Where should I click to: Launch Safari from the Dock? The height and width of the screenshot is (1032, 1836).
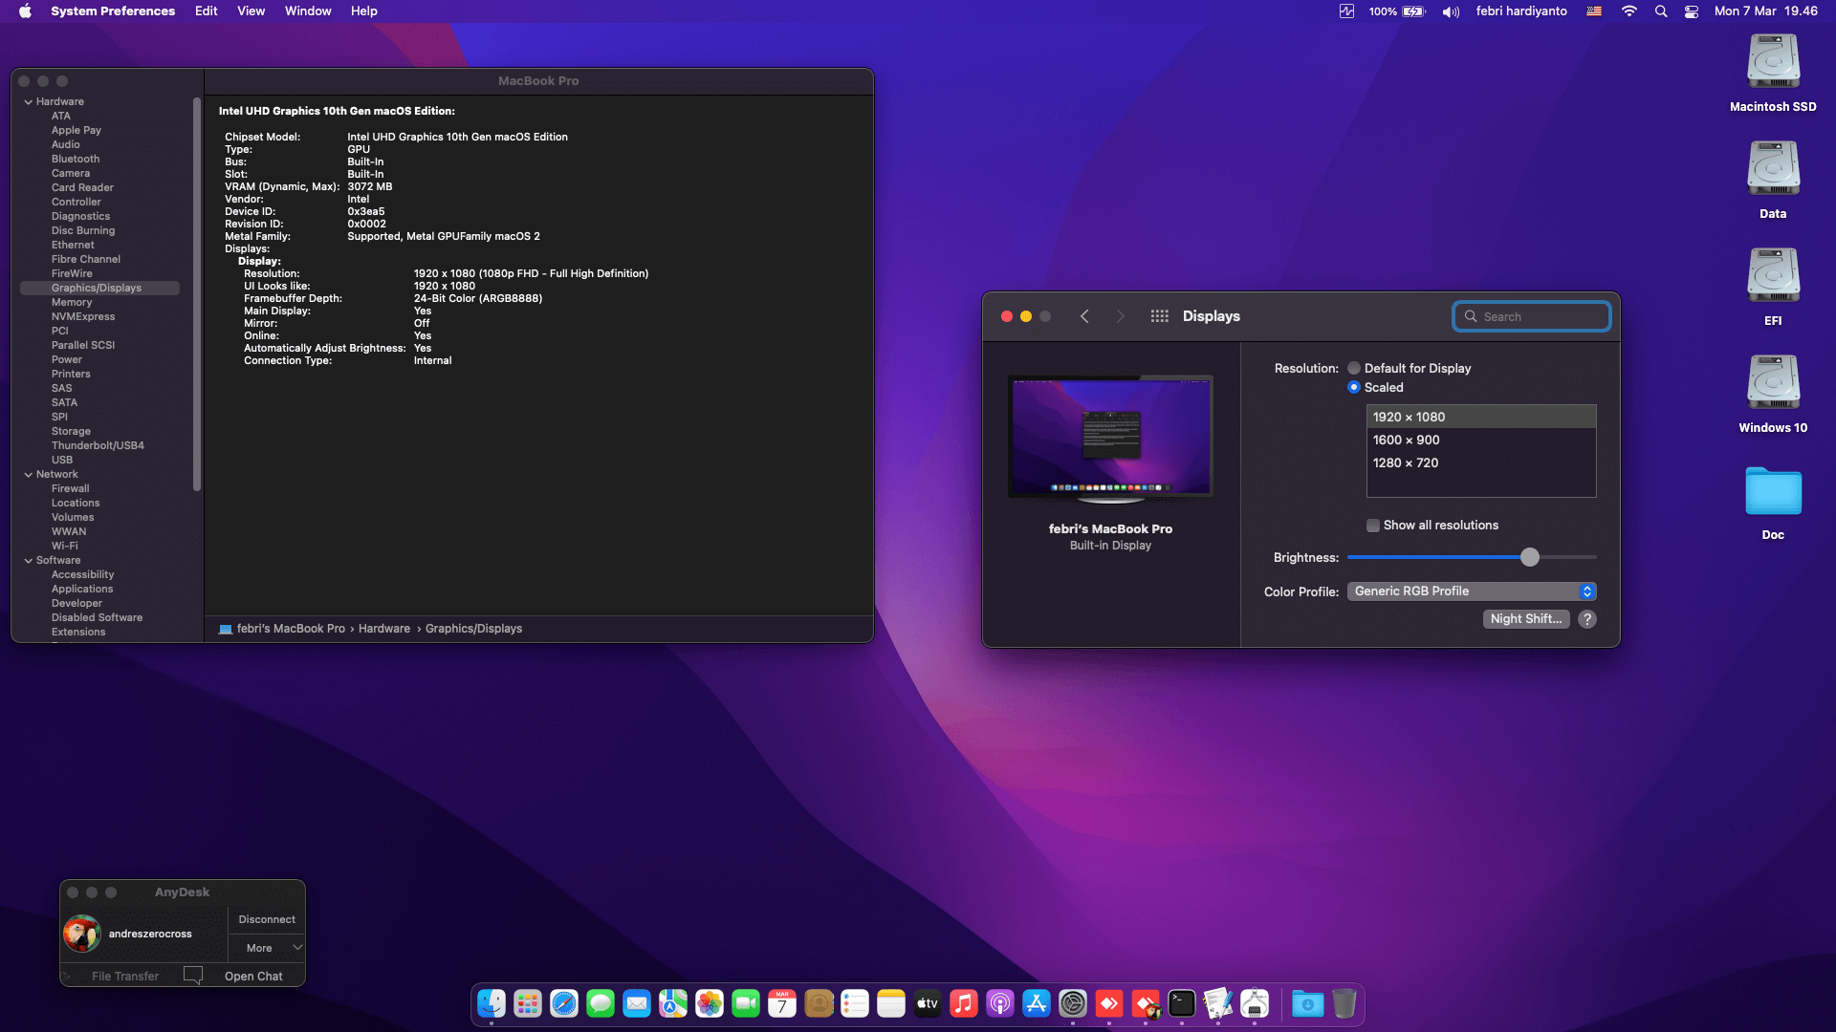564,1003
